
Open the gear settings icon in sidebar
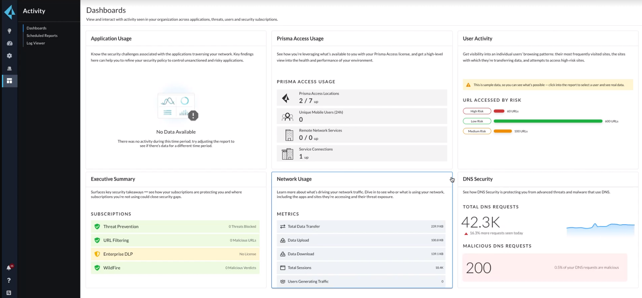pos(9,56)
